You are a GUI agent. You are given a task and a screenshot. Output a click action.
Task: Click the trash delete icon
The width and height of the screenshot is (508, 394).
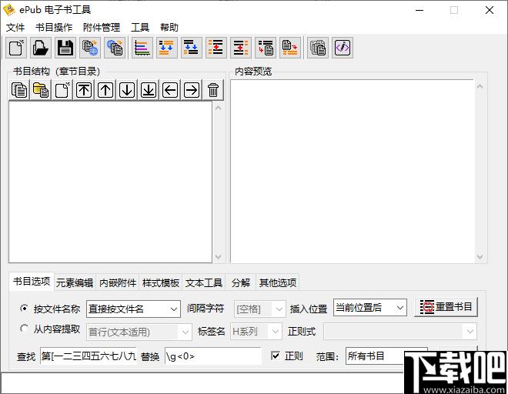point(213,90)
